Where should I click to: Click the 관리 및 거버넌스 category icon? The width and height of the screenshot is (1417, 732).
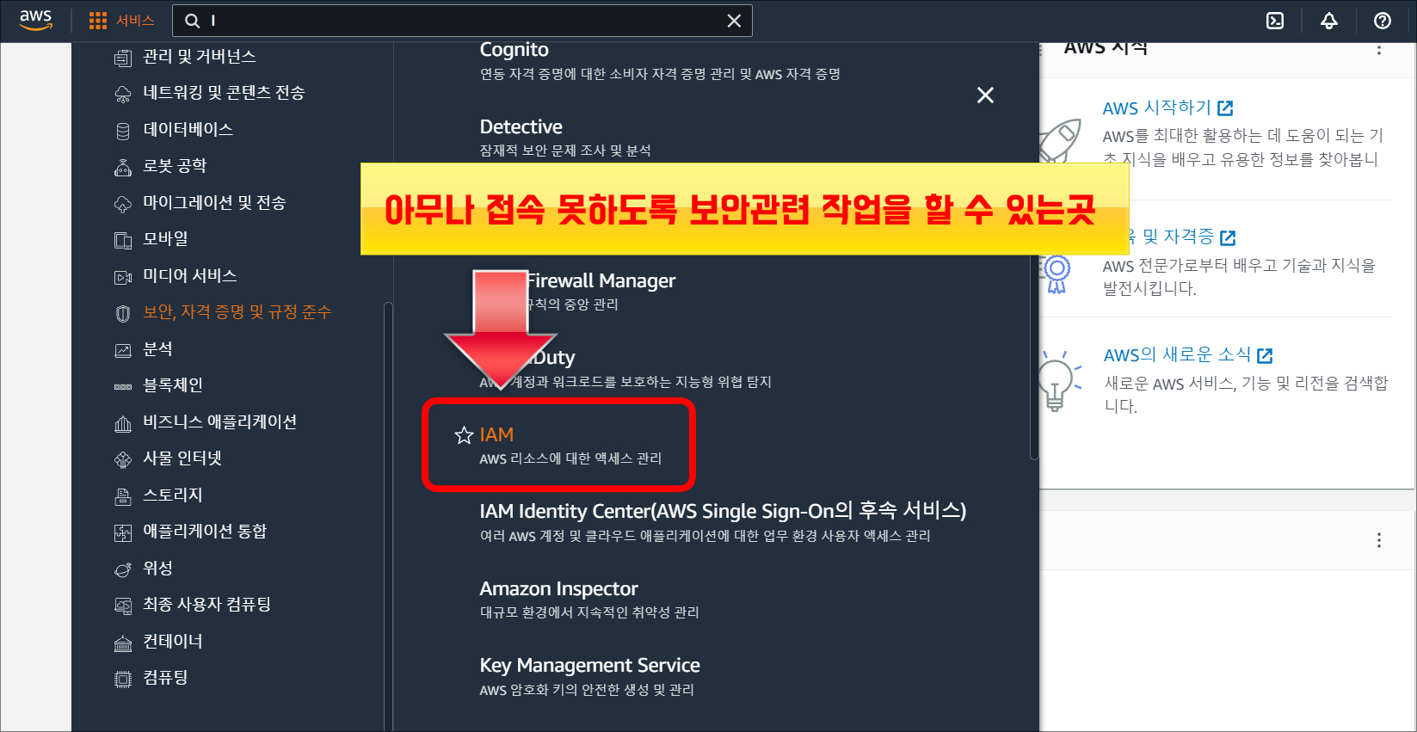[x=123, y=58]
